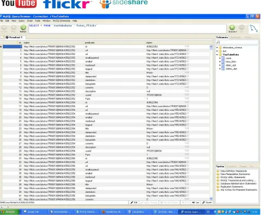Click the green Execute query icon
Viewport: 261px width, 215px height.
tap(232, 28)
